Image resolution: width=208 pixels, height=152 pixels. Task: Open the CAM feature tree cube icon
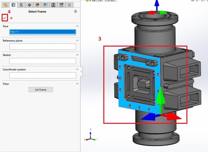pyautogui.click(x=45, y=5)
